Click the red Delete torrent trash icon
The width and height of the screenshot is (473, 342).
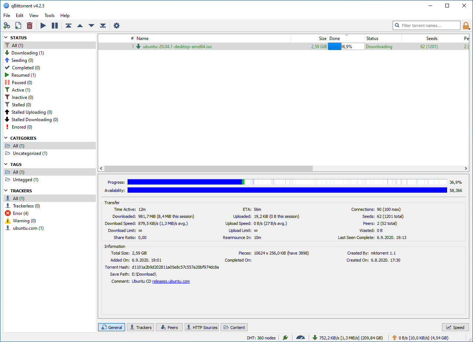[x=30, y=26]
